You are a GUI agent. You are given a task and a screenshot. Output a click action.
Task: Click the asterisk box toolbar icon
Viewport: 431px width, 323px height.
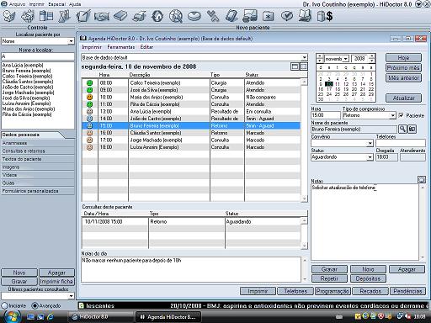(x=269, y=16)
